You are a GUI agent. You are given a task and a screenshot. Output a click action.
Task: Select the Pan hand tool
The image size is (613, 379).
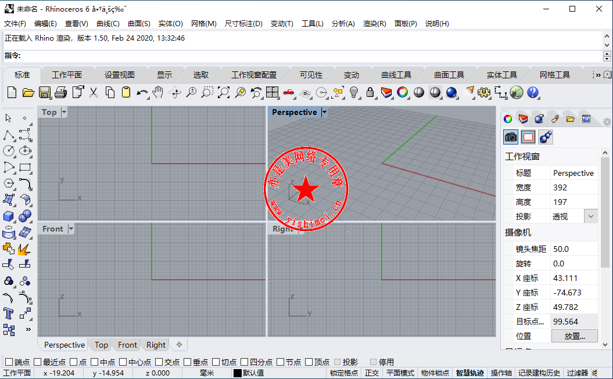point(158,92)
